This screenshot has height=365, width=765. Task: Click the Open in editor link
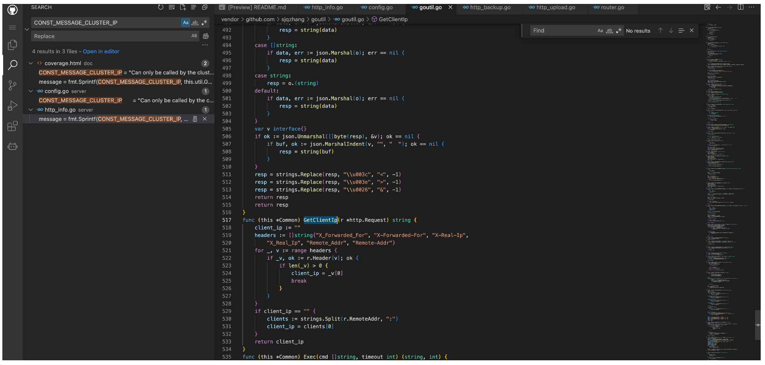[101, 51]
